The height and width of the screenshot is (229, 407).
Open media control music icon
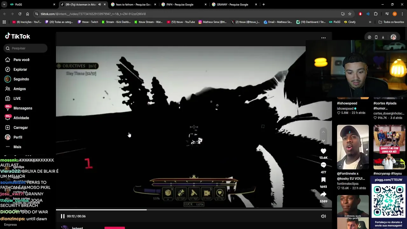coord(387,14)
